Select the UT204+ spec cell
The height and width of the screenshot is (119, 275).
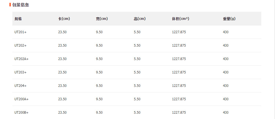[20, 86]
